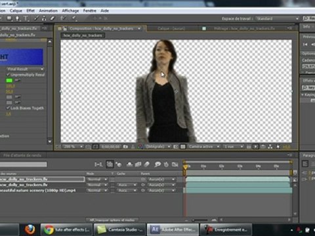Click the timeline search field

click(23, 165)
